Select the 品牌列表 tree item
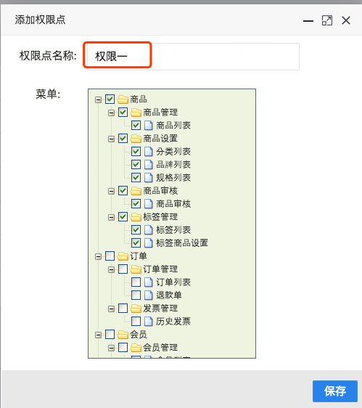The width and height of the screenshot is (362, 408). (173, 165)
